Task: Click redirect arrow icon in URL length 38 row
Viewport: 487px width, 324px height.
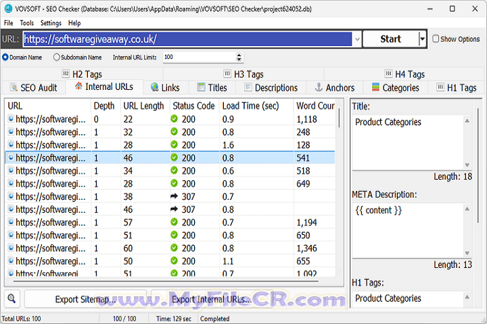Action: coord(174,196)
